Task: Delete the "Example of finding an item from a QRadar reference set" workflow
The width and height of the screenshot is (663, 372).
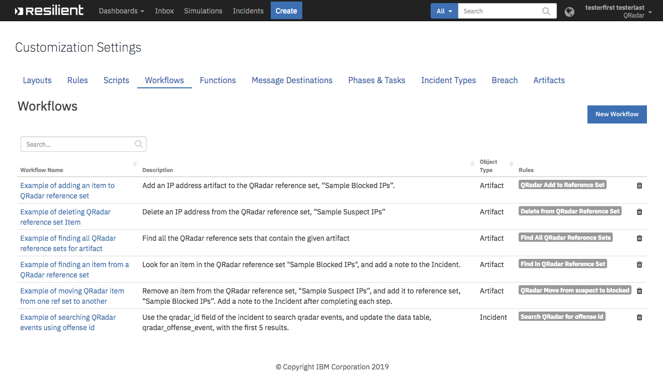Action: coord(639,263)
